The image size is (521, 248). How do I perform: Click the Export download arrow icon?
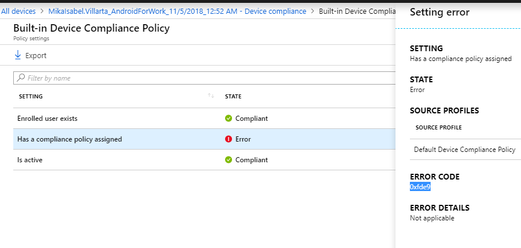tap(18, 55)
